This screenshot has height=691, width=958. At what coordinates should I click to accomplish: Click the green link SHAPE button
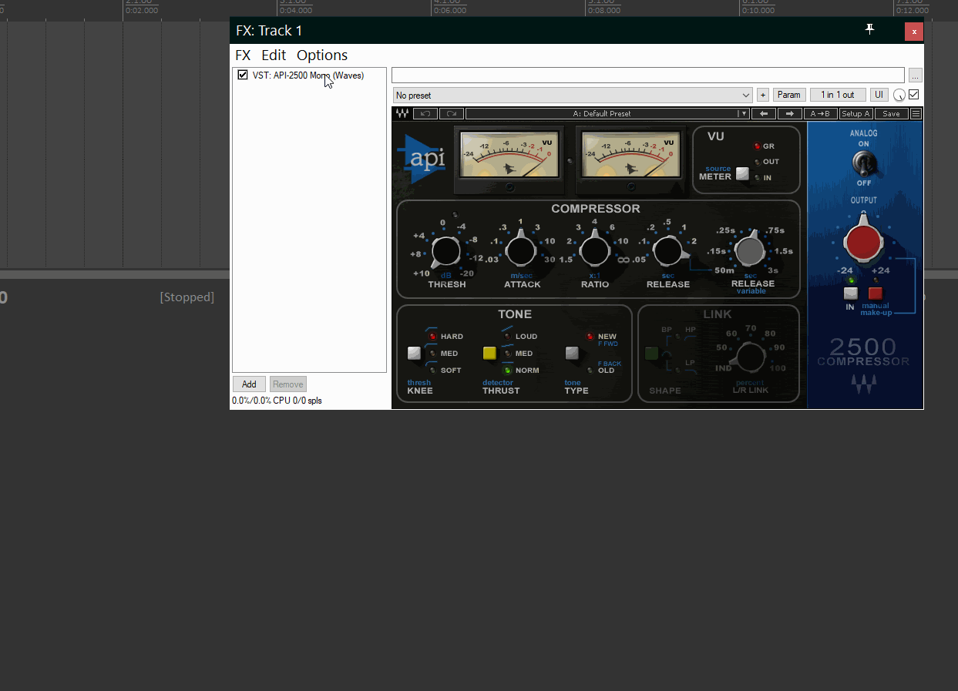652,354
